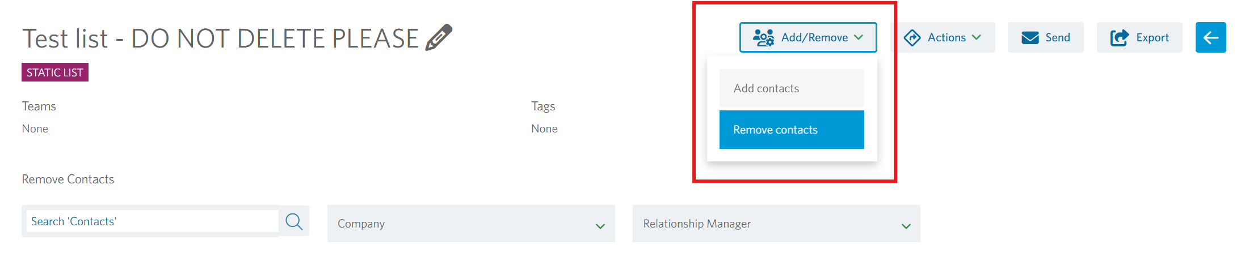
Task: Click the 'None' value under Teams
Action: pyautogui.click(x=35, y=129)
